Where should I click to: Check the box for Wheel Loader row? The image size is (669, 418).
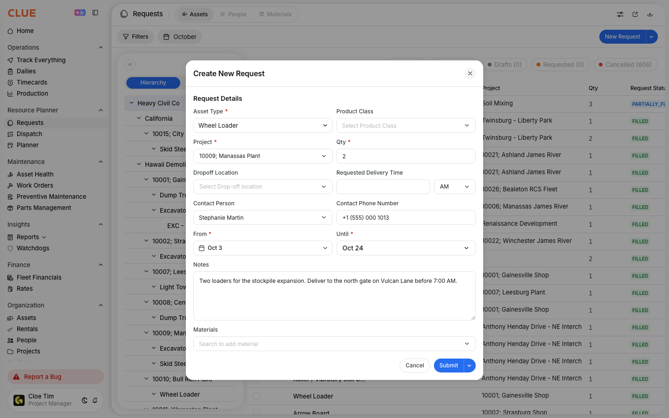click(256, 396)
